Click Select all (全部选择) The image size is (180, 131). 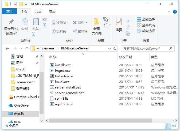coord(146,19)
